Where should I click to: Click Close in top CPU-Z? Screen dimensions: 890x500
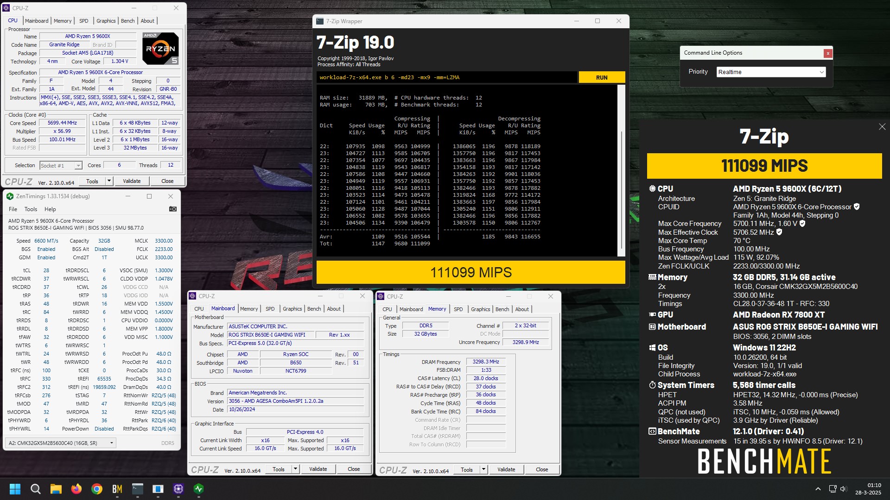167,181
